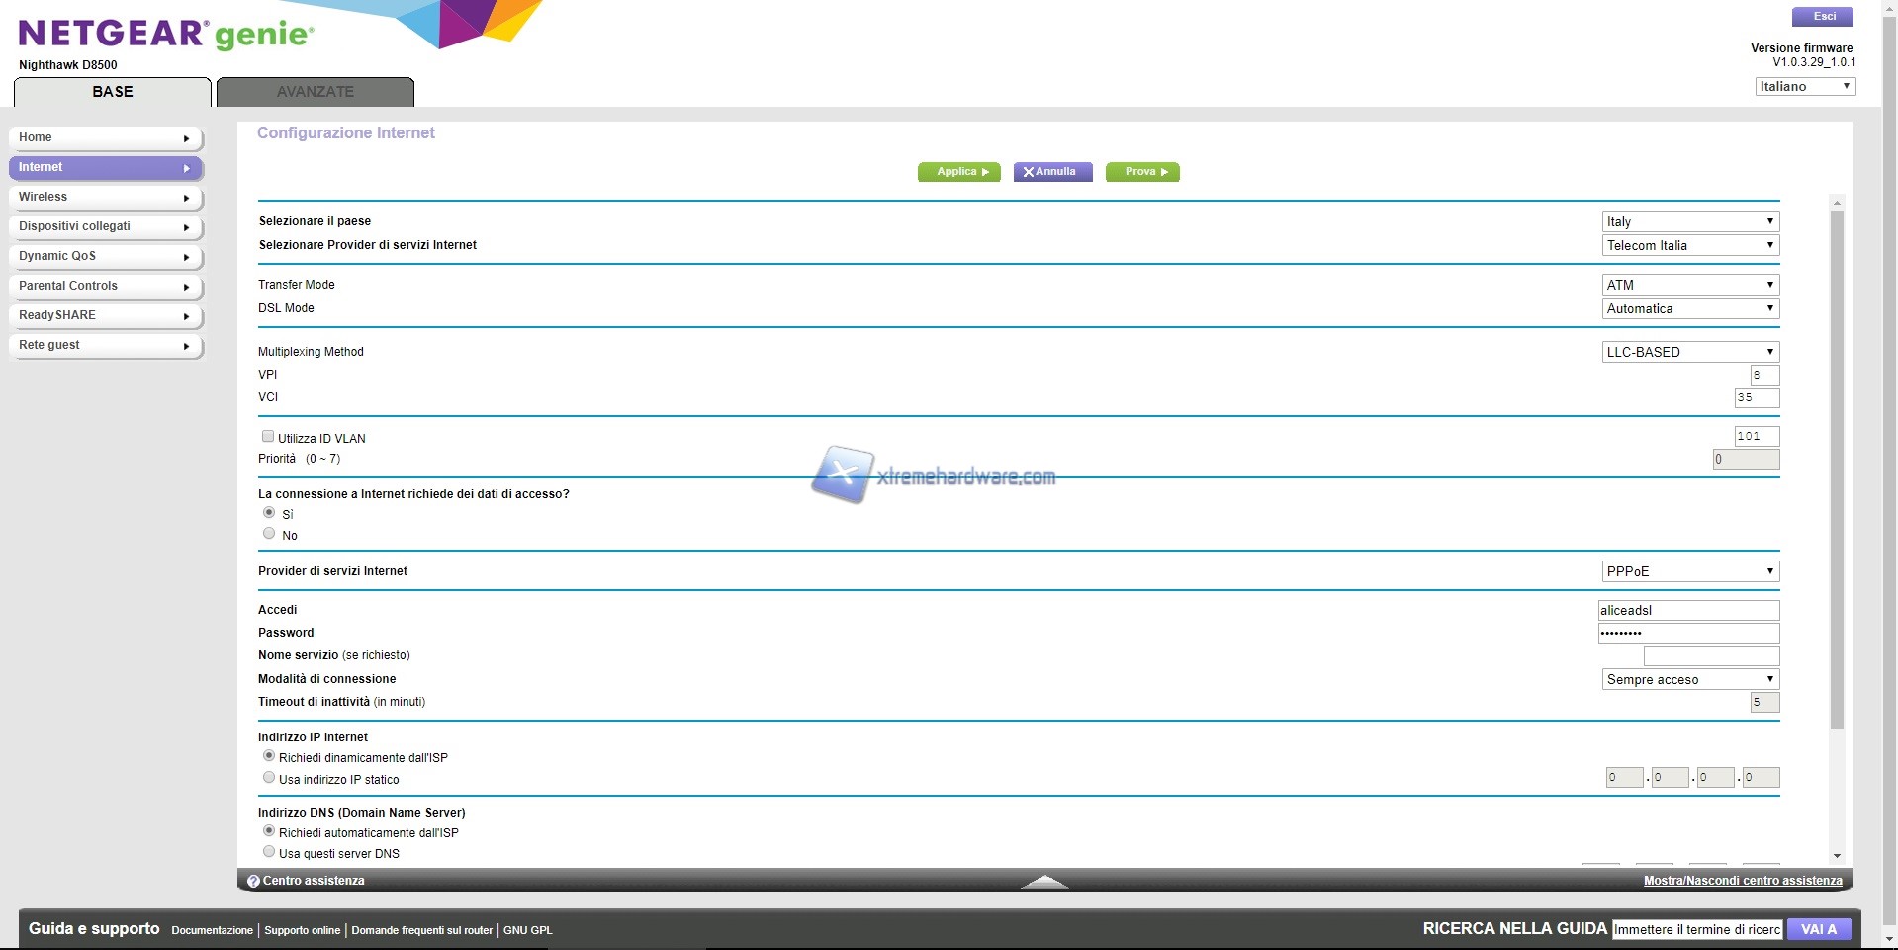The image size is (1898, 950).
Task: Click the arrow icon beside Parental Controls
Action: click(x=186, y=288)
